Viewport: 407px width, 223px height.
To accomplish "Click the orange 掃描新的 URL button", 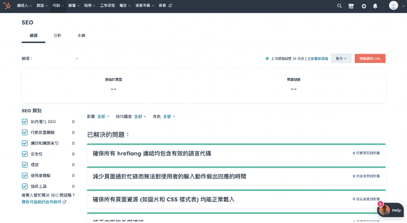I will coord(370,58).
